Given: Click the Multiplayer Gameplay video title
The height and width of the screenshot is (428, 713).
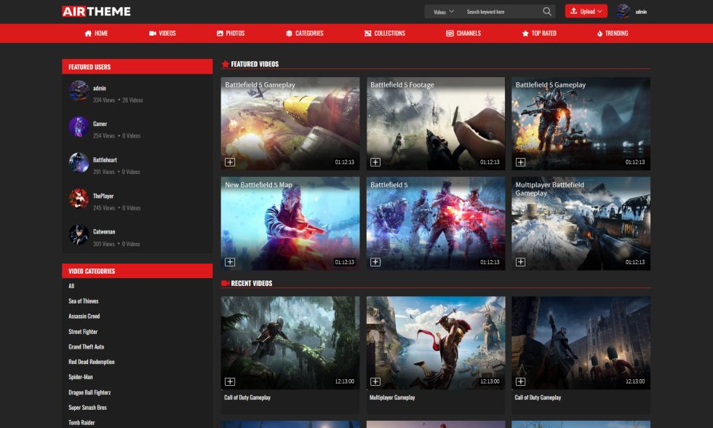Looking at the screenshot, I should pos(392,397).
